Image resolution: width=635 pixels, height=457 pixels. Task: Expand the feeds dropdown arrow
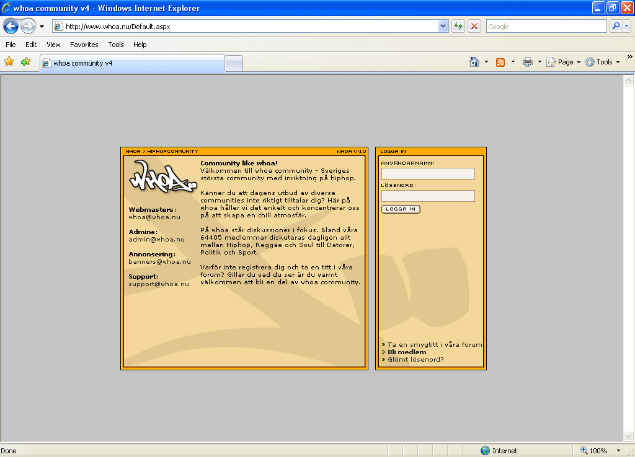point(513,62)
